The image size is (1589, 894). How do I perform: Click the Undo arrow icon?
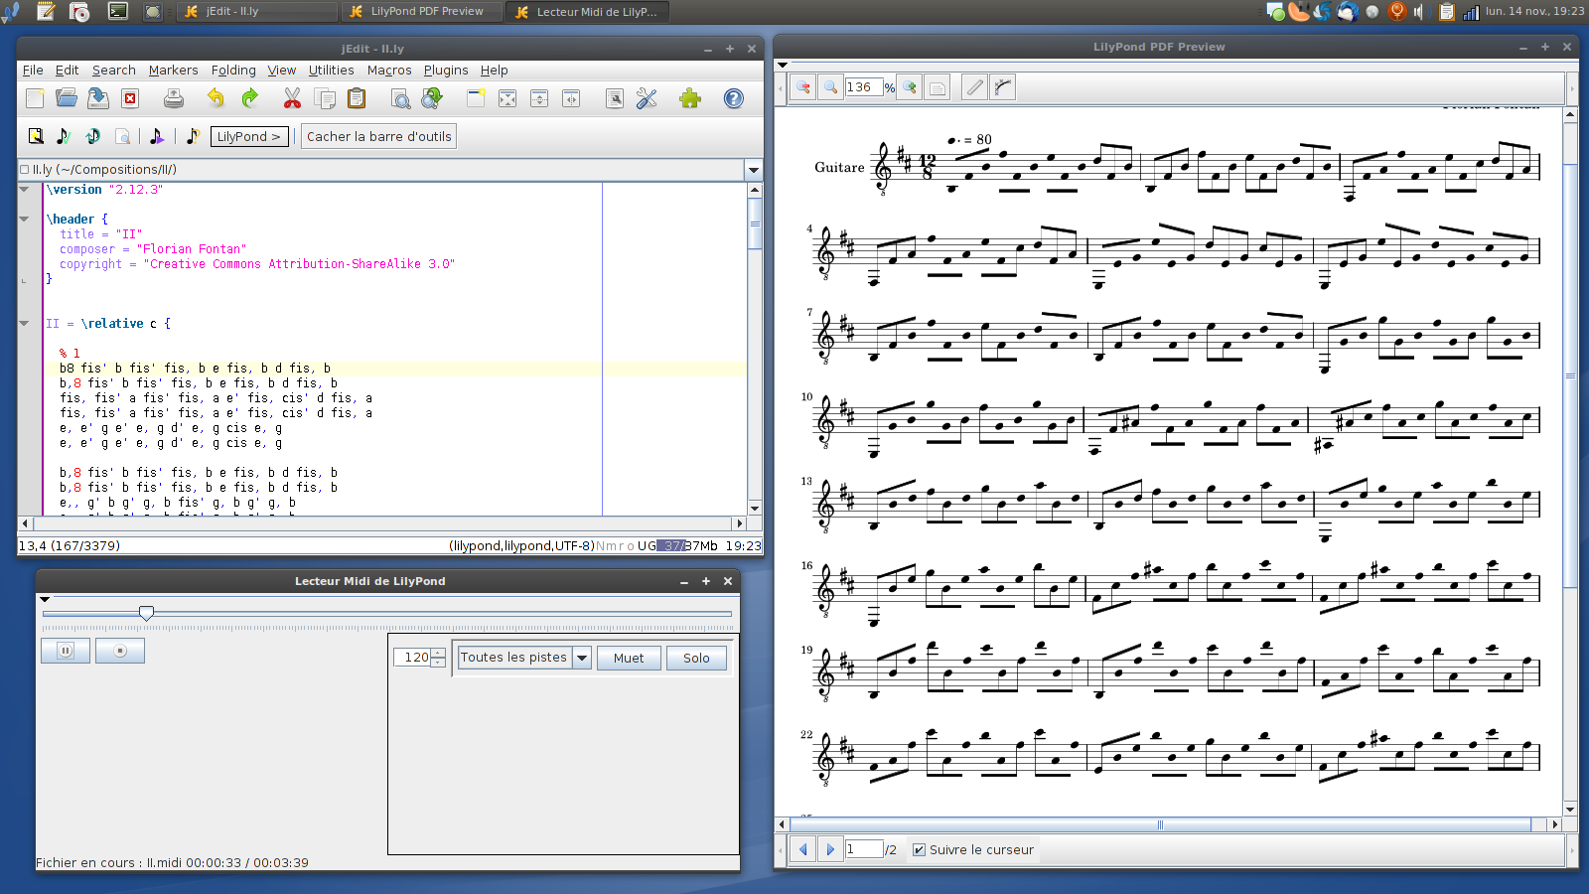click(216, 98)
